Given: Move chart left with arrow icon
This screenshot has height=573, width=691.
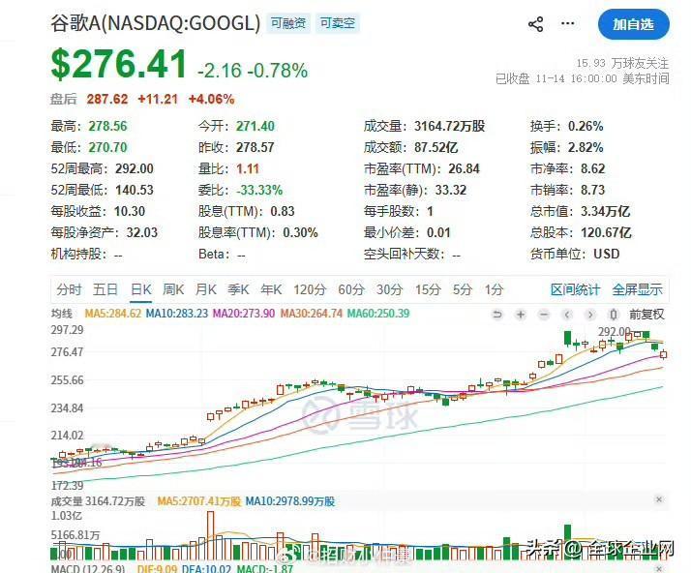Looking at the screenshot, I should point(567,315).
